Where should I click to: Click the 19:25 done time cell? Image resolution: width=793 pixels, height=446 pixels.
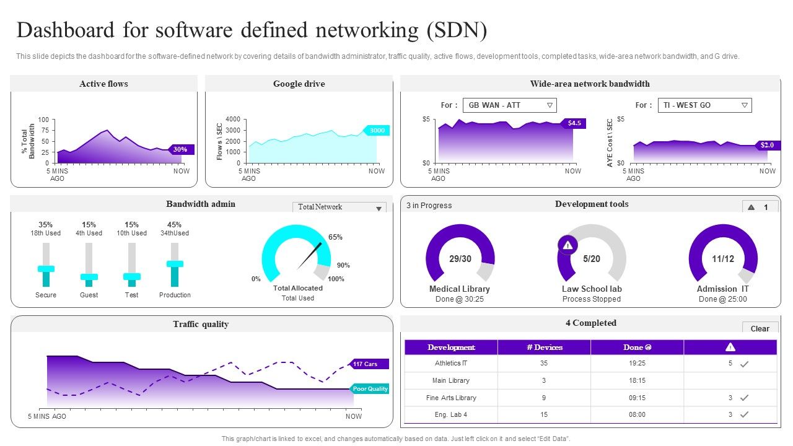pos(637,363)
